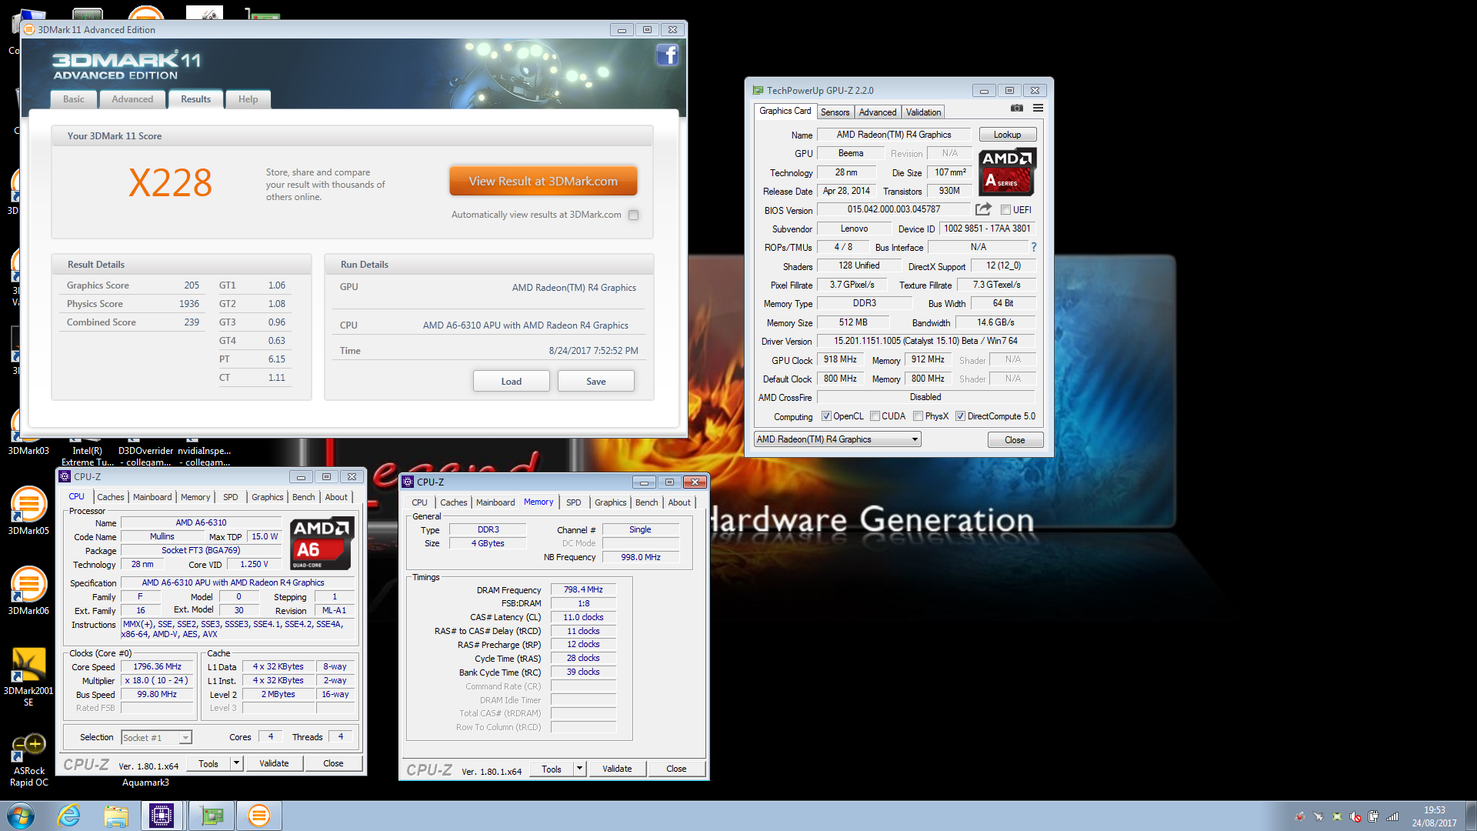Click Validate in Memory CPU-Z window
The image size is (1477, 831).
[617, 769]
